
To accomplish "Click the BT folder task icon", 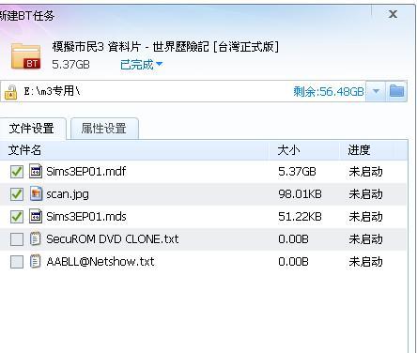I will click(26, 56).
